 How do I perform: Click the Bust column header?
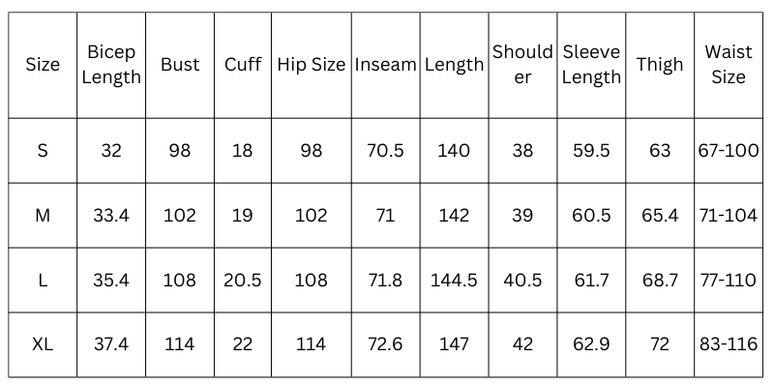[180, 65]
